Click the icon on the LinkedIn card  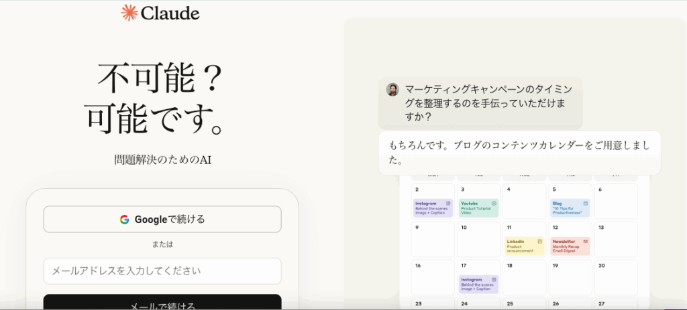pos(540,241)
